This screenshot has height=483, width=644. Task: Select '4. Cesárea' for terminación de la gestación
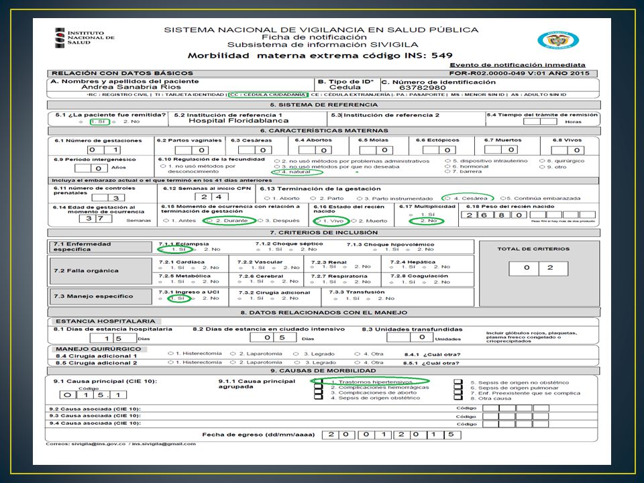pyautogui.click(x=447, y=199)
